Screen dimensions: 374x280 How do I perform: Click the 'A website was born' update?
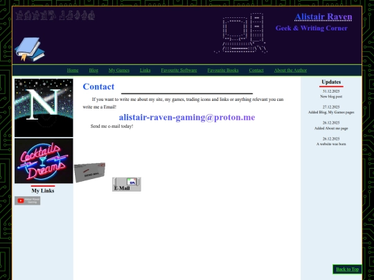(x=331, y=144)
